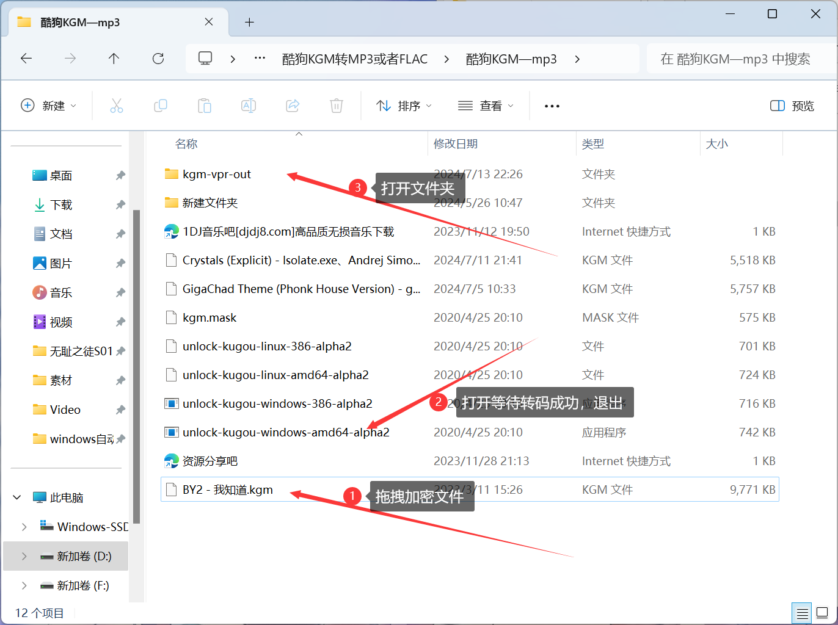Viewport: 838px width, 625px height.
Task: Collapse the 此电脑 tree node
Action: click(17, 497)
